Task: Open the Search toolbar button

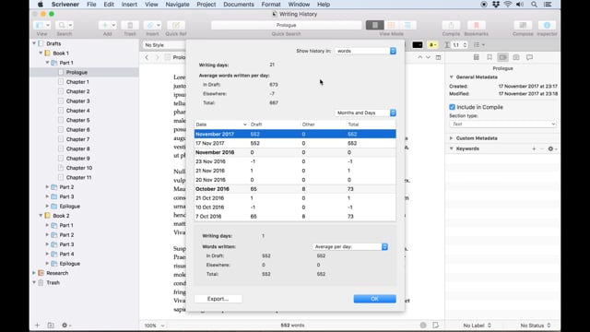Action: [64, 25]
